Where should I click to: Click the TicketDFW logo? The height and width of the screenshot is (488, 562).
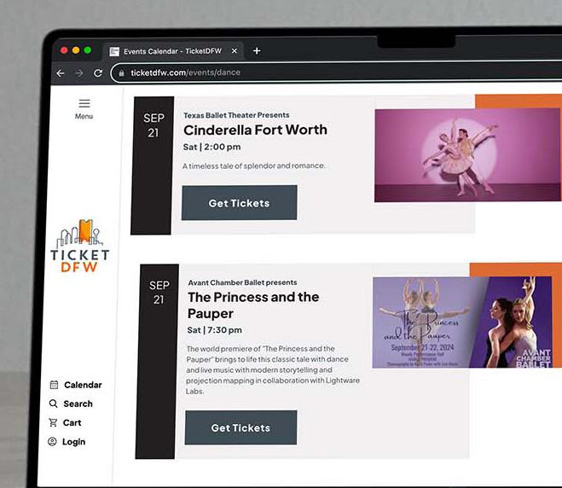coord(79,246)
